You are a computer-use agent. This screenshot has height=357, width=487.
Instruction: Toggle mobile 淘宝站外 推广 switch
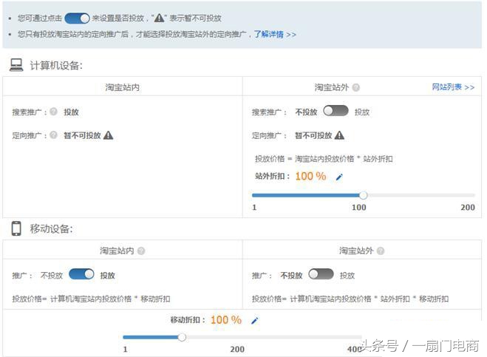click(321, 274)
